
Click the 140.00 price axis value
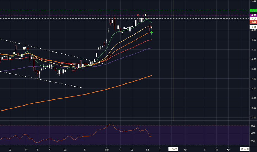pyautogui.click(x=253, y=59)
